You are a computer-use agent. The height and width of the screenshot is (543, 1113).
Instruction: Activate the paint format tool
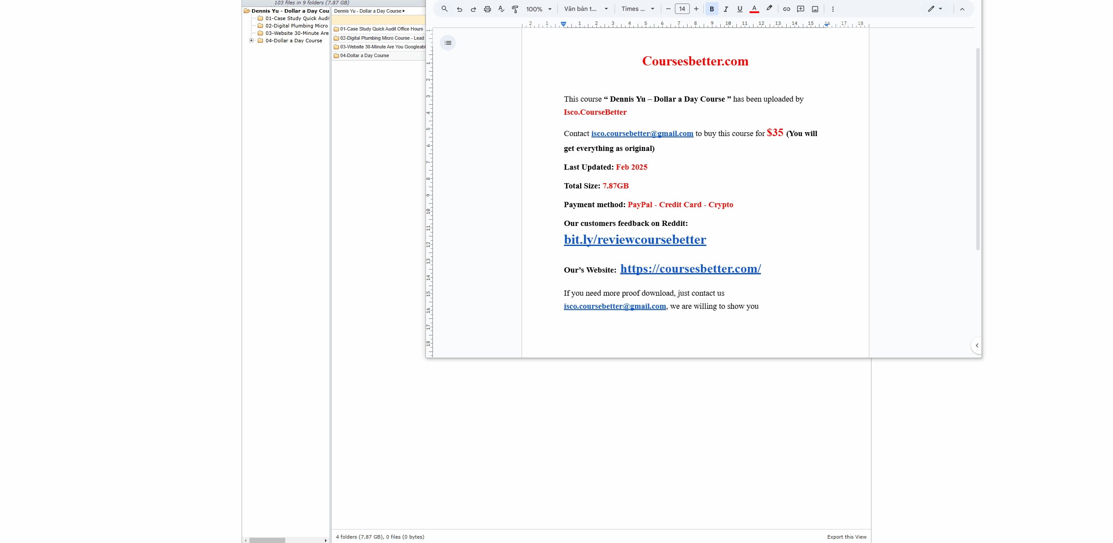[x=515, y=9]
